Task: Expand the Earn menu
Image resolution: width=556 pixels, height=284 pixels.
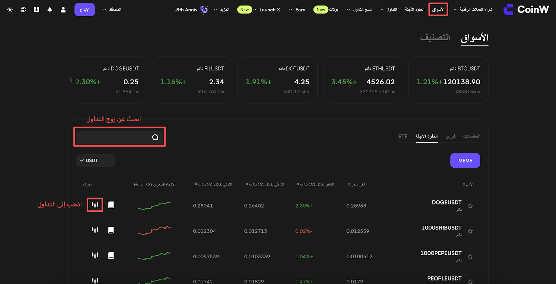Action: 297,10
